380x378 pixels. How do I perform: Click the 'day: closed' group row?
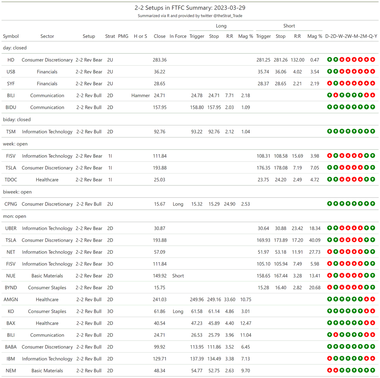(x=190, y=48)
